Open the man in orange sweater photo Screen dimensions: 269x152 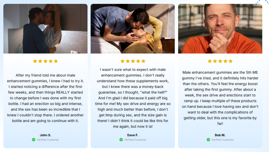[220, 29]
